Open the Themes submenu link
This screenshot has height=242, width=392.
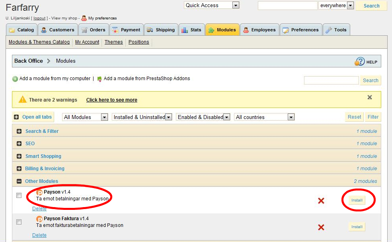pyautogui.click(x=114, y=42)
